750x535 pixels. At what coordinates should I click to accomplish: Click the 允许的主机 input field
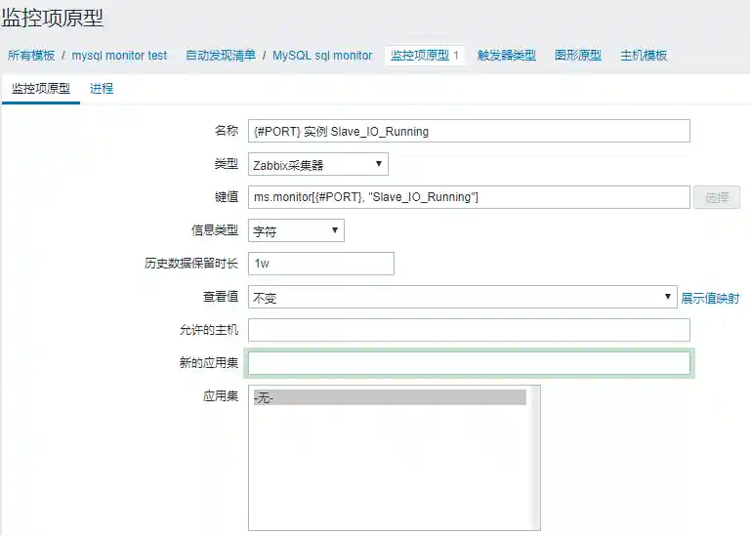[x=469, y=330]
